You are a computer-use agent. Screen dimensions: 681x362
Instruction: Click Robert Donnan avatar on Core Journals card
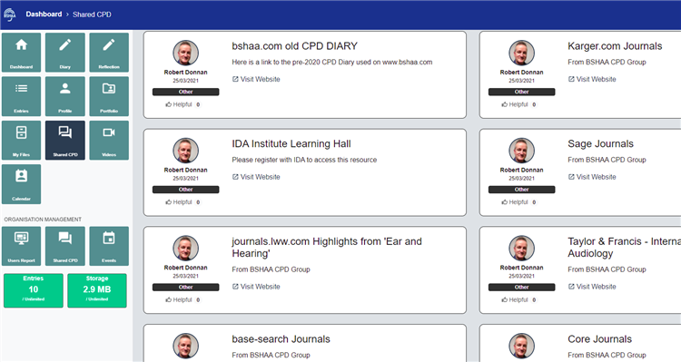coord(521,346)
